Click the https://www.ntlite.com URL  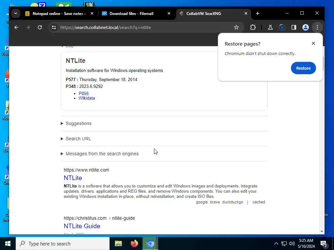pyautogui.click(x=86, y=170)
